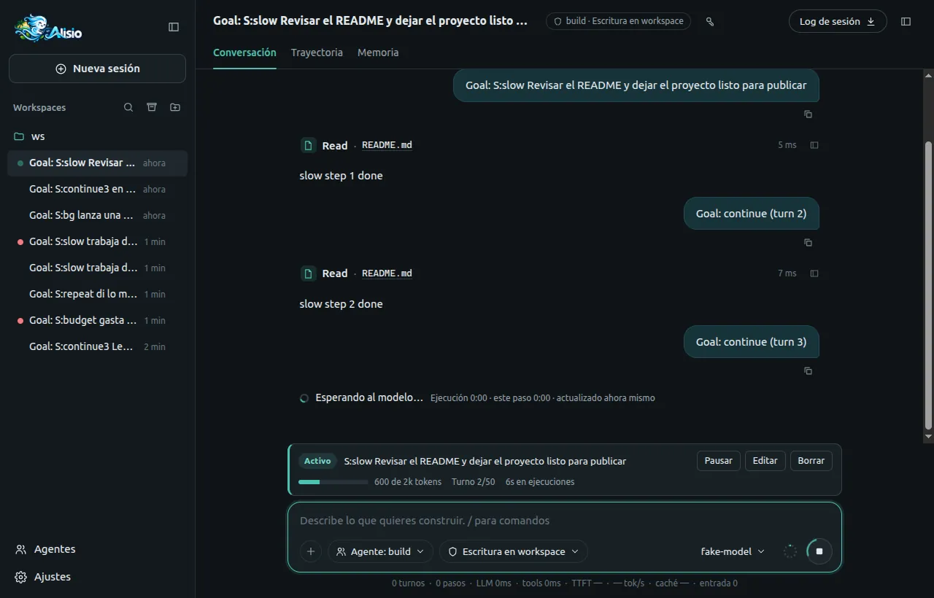The image size is (934, 598).
Task: Collapse the left sidebar panel icon
Action: [x=174, y=27]
